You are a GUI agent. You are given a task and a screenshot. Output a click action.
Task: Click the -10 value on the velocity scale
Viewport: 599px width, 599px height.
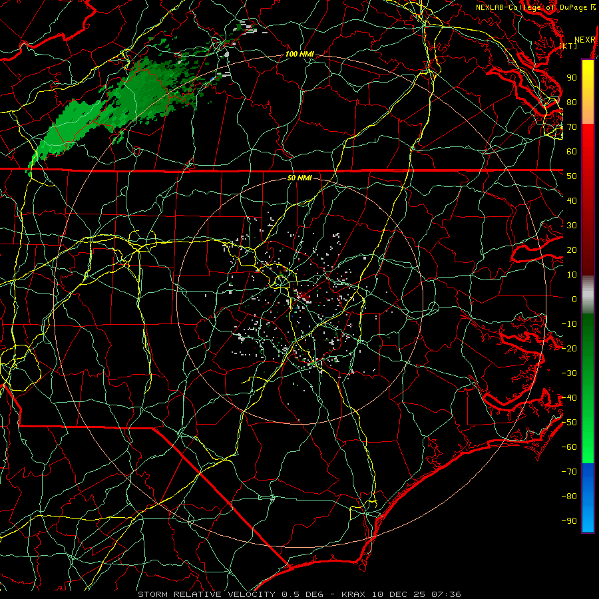tap(569, 324)
